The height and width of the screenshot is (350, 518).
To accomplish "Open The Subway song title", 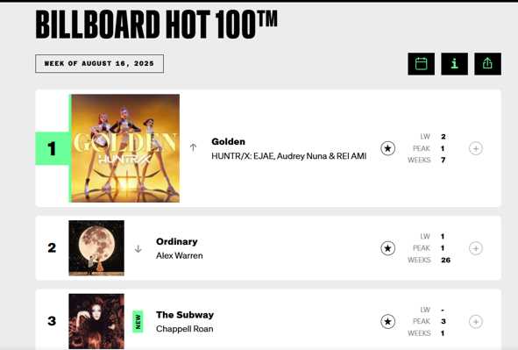I will click(x=185, y=315).
